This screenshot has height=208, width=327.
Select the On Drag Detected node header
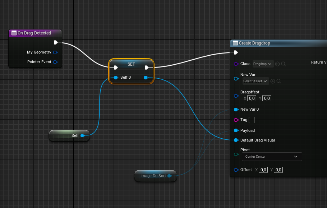(x=34, y=33)
